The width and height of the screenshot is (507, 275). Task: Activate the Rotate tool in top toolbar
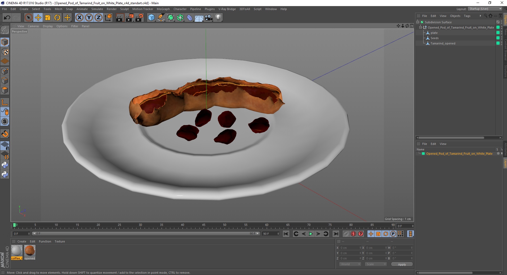(57, 18)
